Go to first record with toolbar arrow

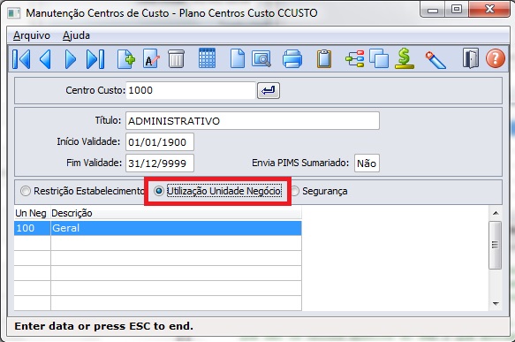click(21, 59)
